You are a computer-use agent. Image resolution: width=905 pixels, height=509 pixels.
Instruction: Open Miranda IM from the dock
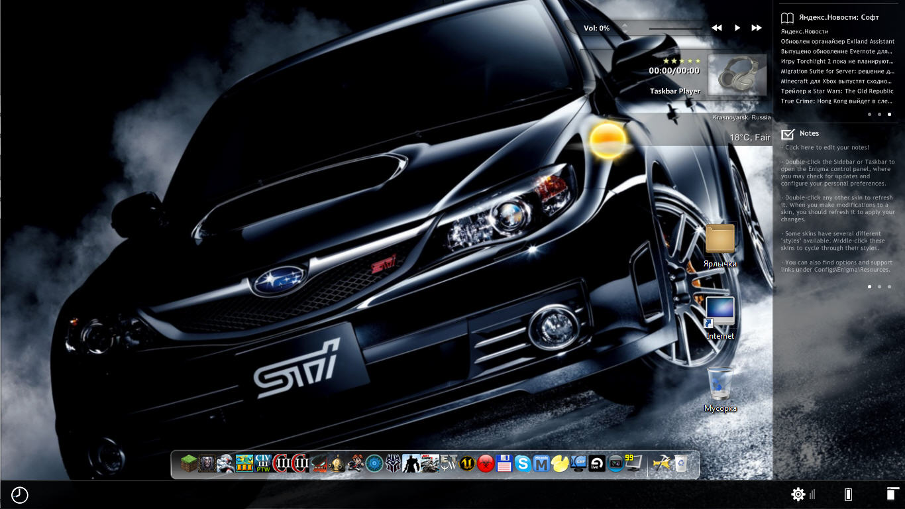[541, 463]
